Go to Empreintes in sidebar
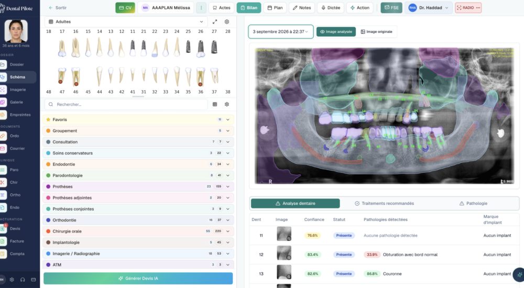 tap(19, 115)
